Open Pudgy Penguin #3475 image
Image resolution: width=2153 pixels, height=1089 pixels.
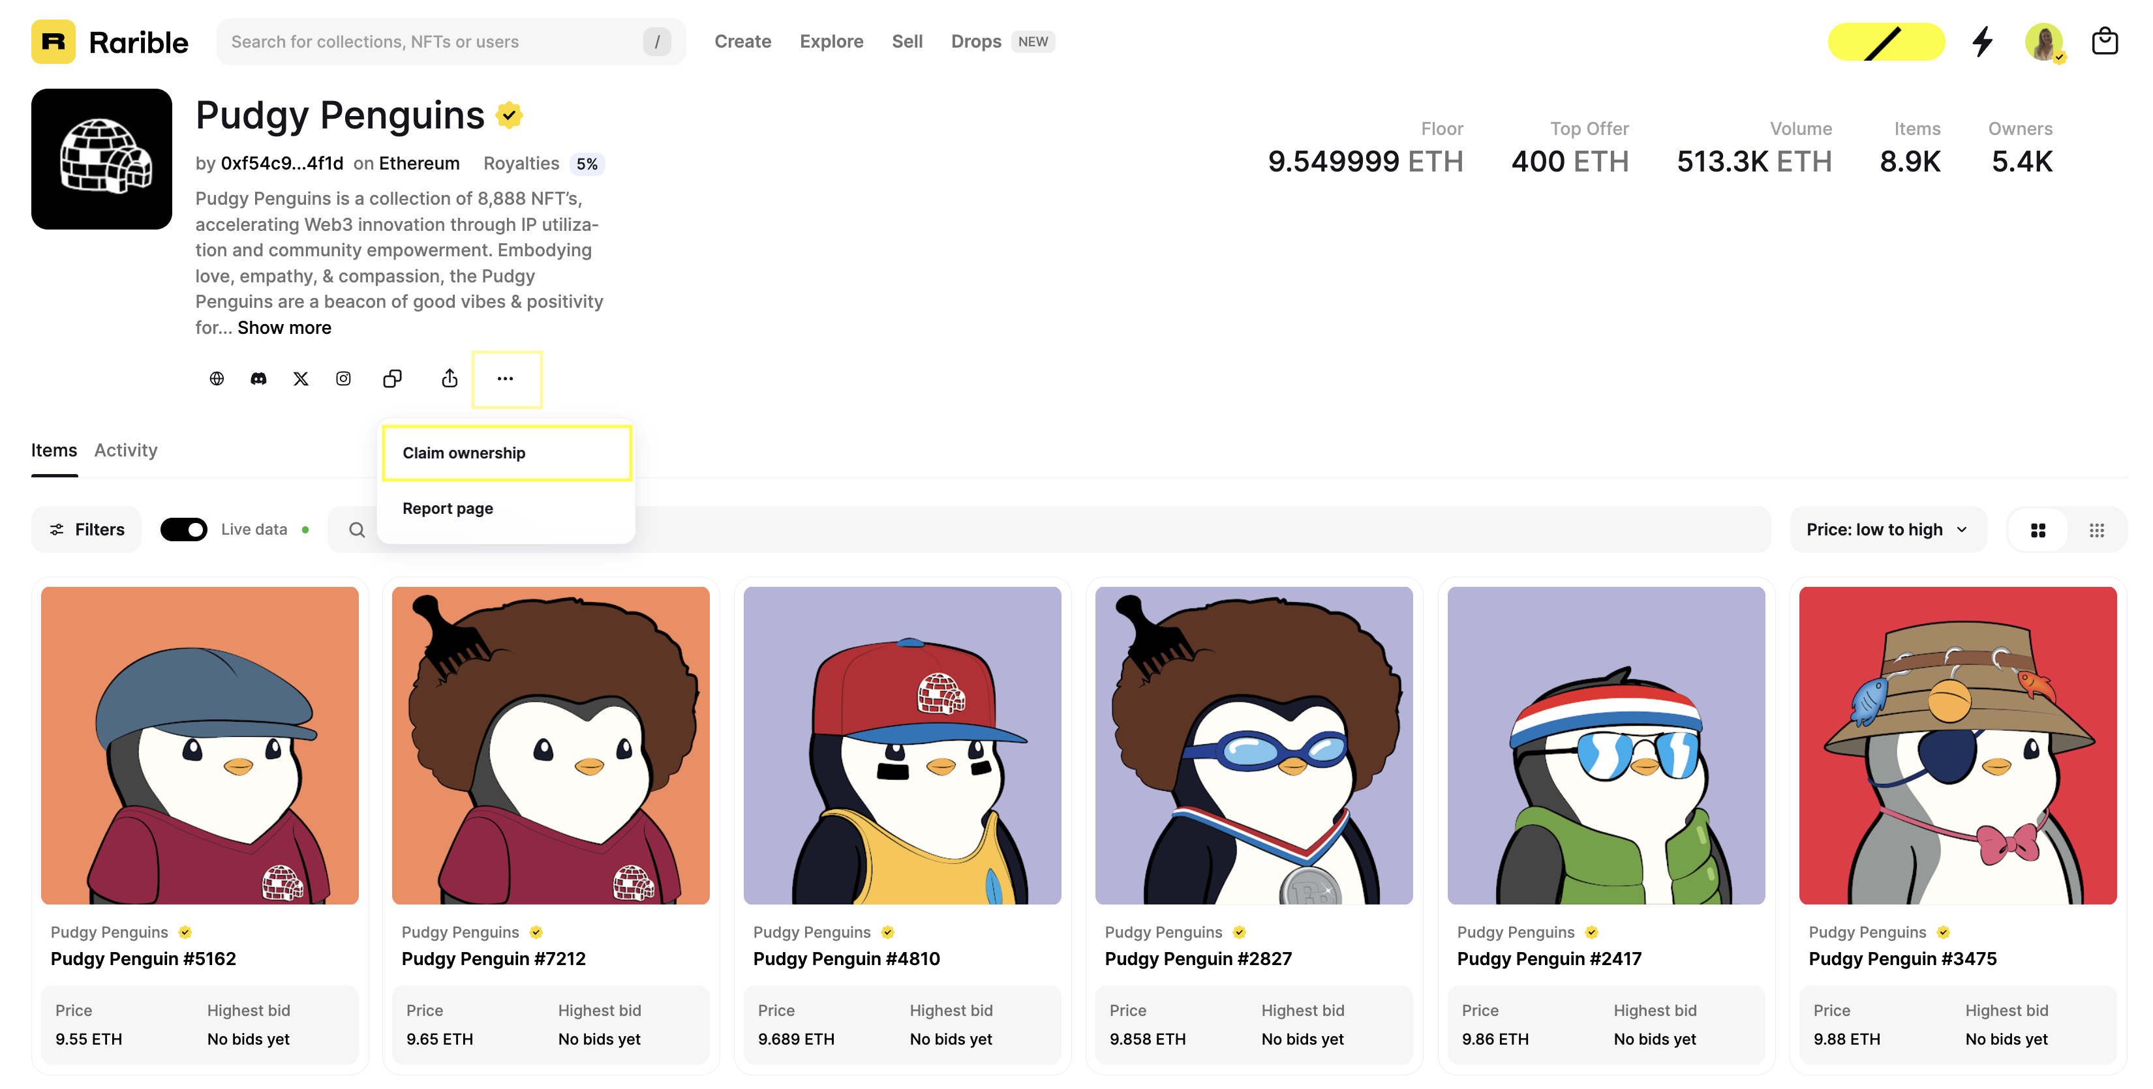pyautogui.click(x=1957, y=745)
